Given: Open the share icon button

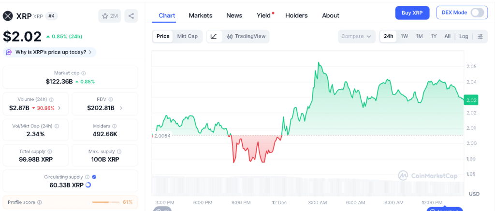Looking at the screenshot, I should [x=131, y=16].
